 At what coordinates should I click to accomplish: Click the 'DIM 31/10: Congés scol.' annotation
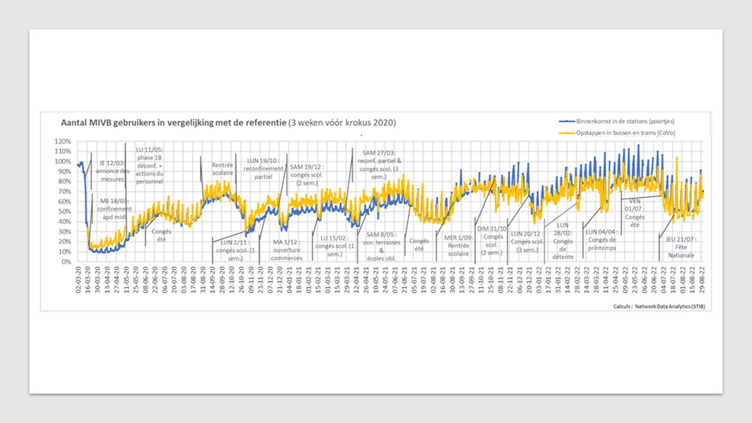click(x=491, y=240)
